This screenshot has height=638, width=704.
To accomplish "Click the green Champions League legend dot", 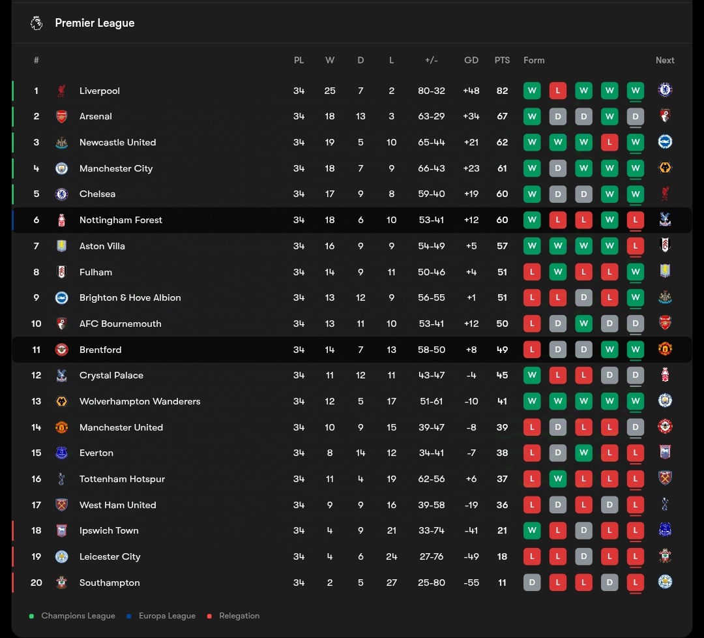I will click(32, 616).
